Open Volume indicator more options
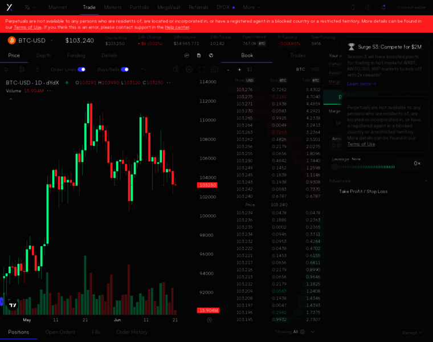The height and width of the screenshot is (342, 433). point(50,91)
